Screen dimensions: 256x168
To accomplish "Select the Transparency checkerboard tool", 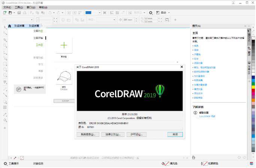I will [5, 107].
